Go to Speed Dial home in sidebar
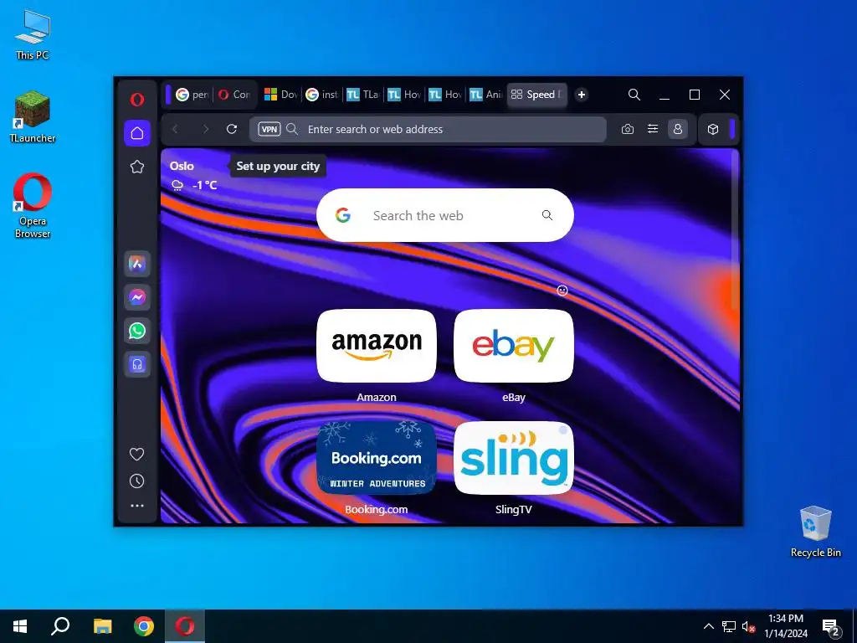The image size is (857, 643). point(137,133)
